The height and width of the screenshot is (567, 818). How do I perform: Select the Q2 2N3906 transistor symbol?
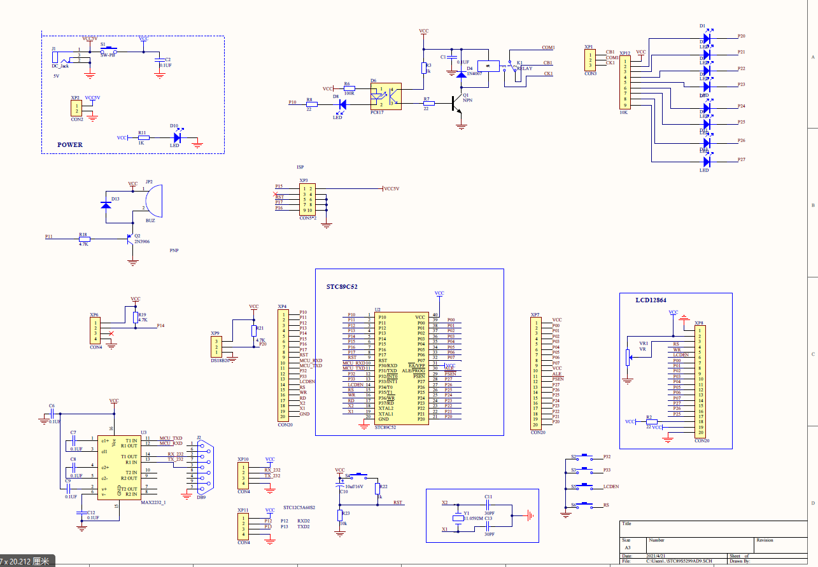129,240
